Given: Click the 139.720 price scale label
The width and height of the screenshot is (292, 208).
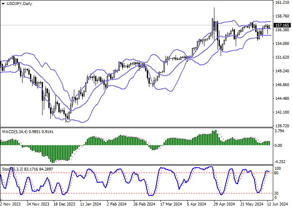Looking at the screenshot, I should pos(282,126).
